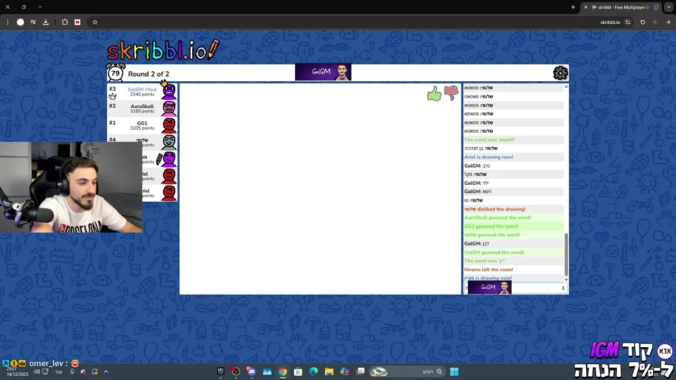Image resolution: width=676 pixels, height=380 pixels.
Task: Show hidden system tray icons
Action: coord(106,372)
